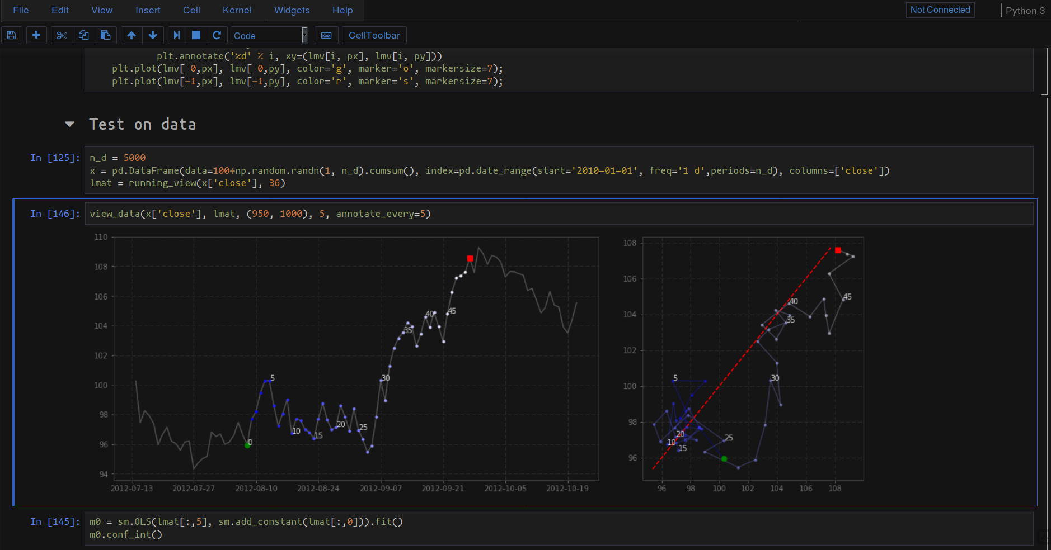This screenshot has width=1051, height=550.
Task: Open the command palette keyboard icon
Action: click(x=326, y=35)
